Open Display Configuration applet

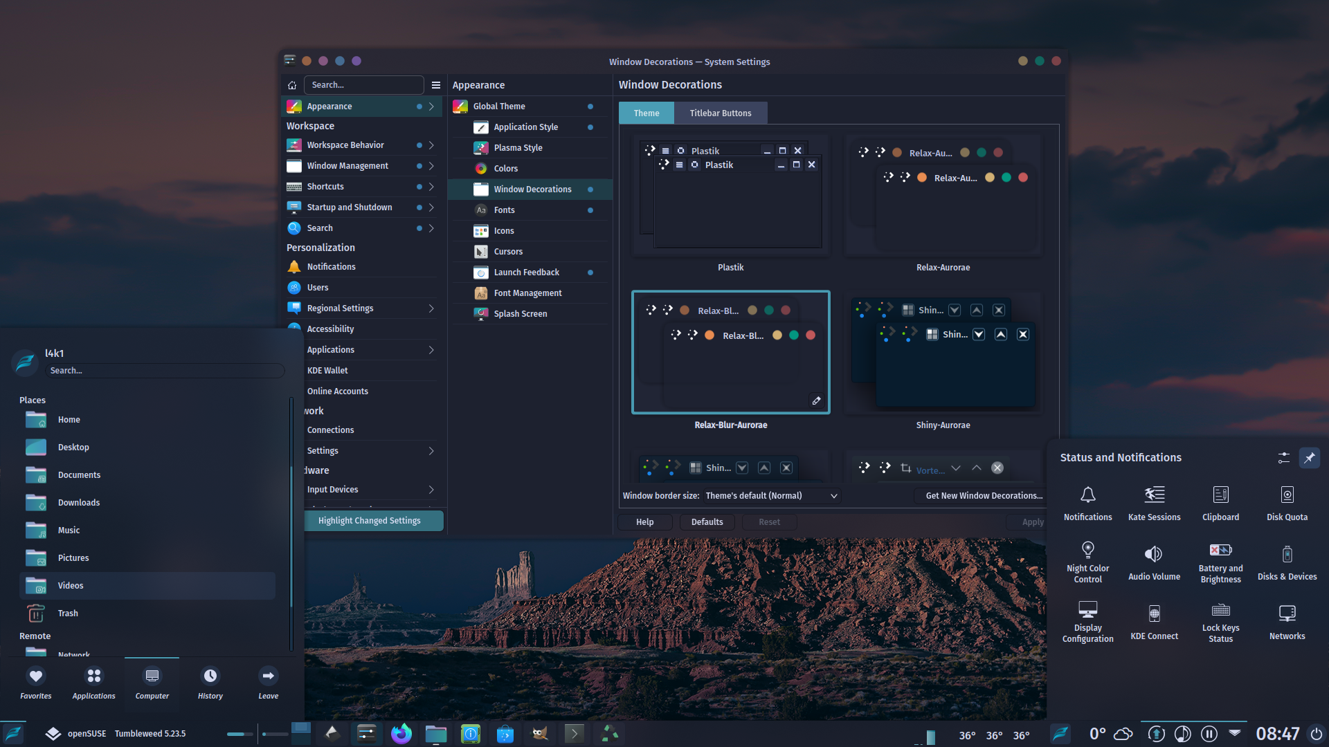point(1087,622)
